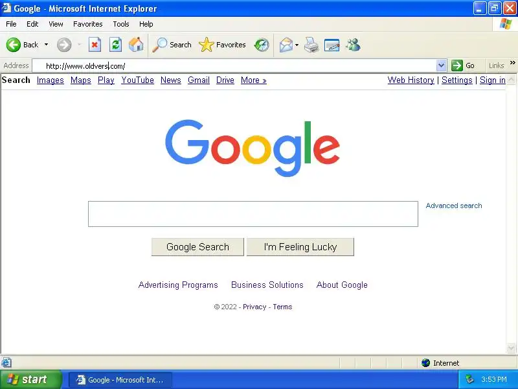
Task: Open the View menu
Action: click(x=56, y=24)
